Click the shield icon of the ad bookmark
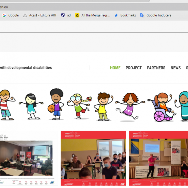This screenshot has height=188, width=188. pyautogui.click(x=63, y=15)
